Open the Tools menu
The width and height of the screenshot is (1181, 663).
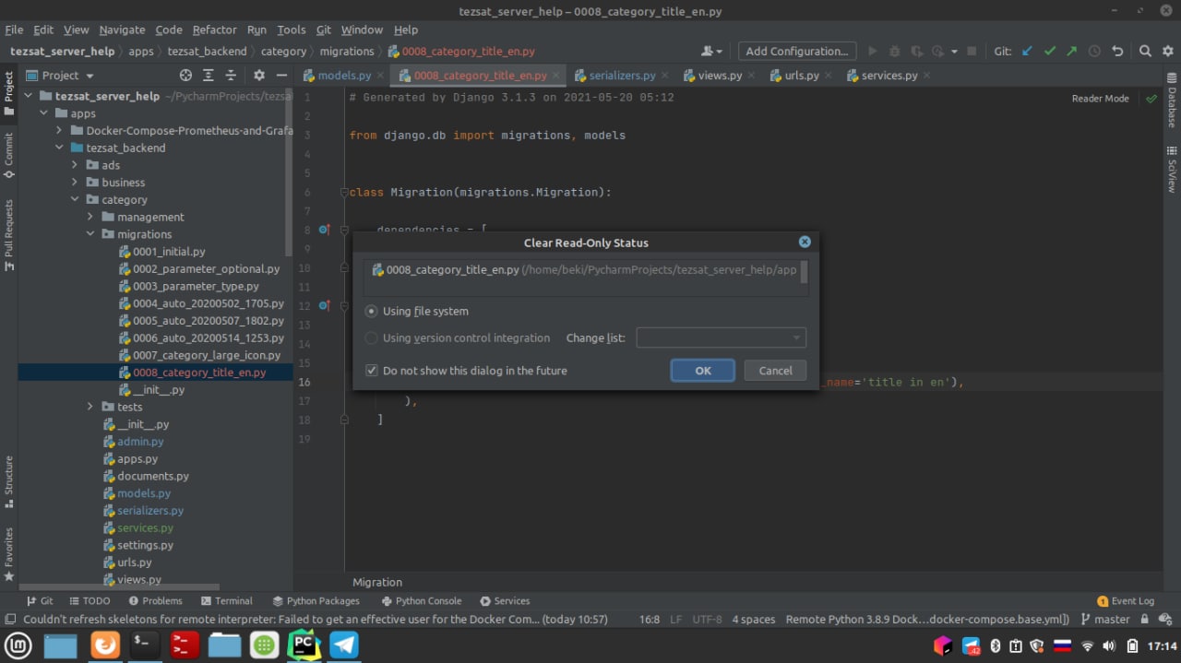tap(291, 30)
